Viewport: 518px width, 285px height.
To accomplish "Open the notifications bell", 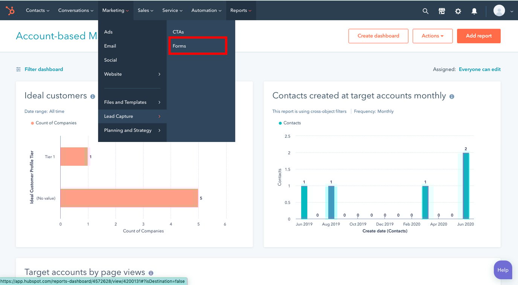I will [x=474, y=11].
